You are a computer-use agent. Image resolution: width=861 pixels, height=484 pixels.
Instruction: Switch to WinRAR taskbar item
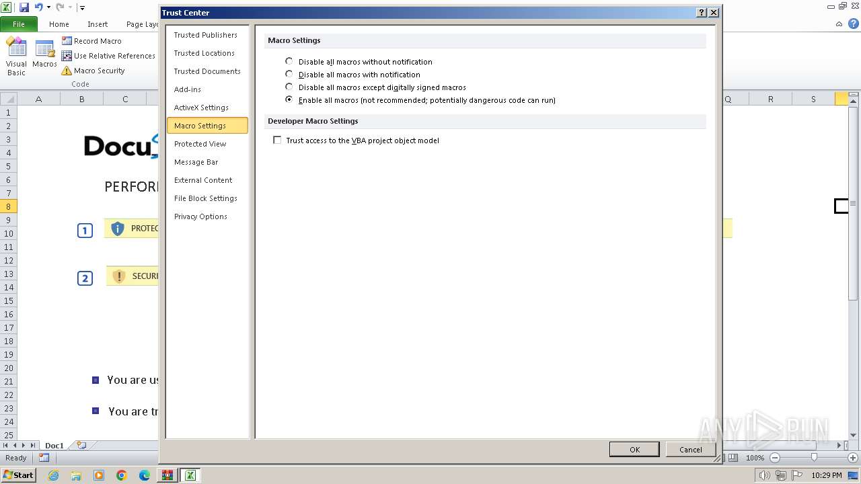click(167, 475)
